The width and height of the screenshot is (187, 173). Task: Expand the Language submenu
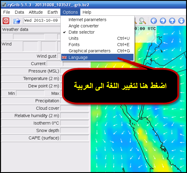(97, 57)
